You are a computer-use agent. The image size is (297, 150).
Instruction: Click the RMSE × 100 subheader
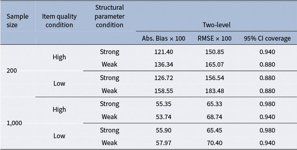click(x=214, y=38)
